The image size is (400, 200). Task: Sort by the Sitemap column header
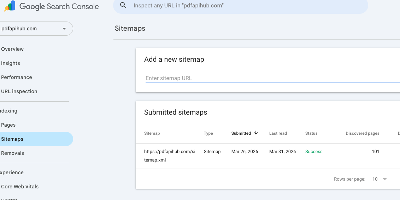click(x=152, y=133)
